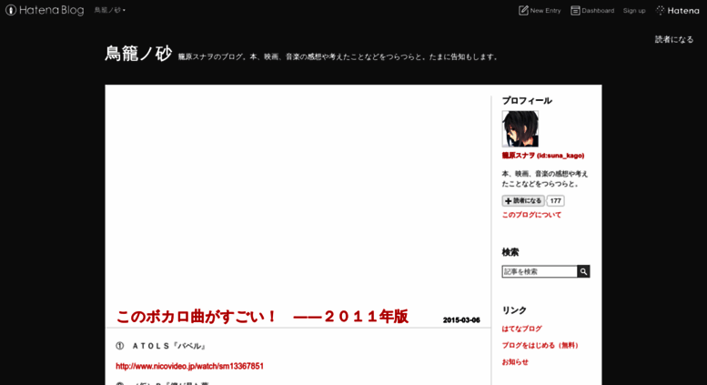707x385 pixels.
Task: Open blog title 鳥籠ノ砂
Action: click(138, 54)
